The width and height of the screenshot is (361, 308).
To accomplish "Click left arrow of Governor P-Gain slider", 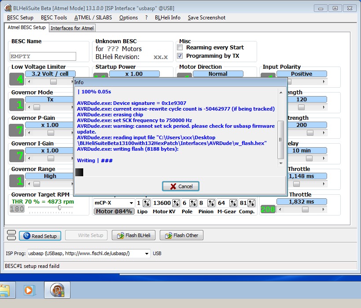I will pos(29,133).
